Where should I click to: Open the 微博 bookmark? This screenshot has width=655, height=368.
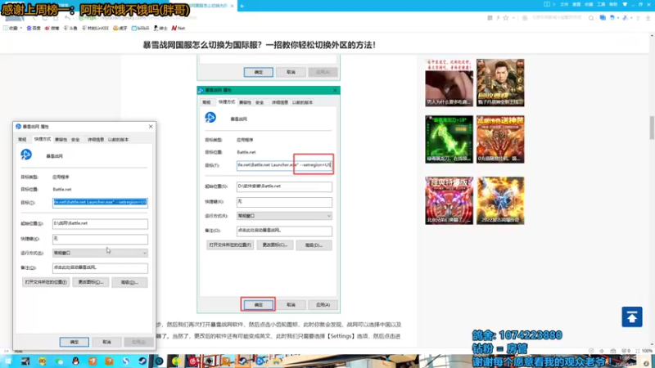point(52,28)
